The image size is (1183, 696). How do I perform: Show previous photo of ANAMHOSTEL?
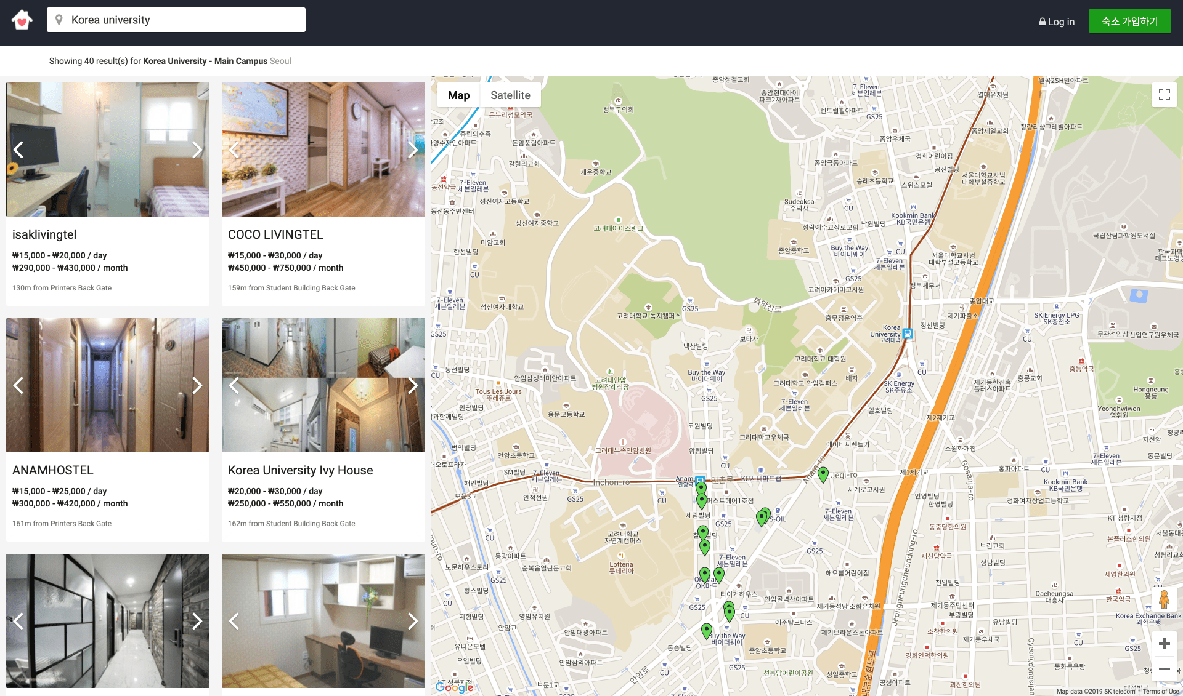(x=18, y=385)
